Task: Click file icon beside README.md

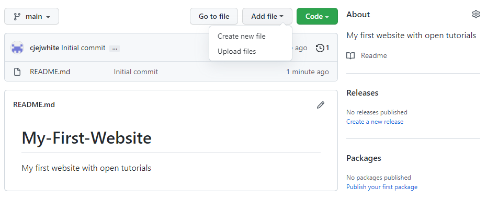Action: (17, 72)
